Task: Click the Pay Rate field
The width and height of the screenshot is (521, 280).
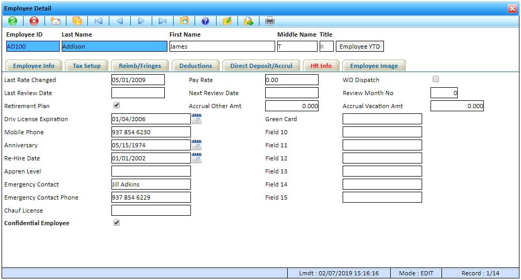Action: pos(292,79)
